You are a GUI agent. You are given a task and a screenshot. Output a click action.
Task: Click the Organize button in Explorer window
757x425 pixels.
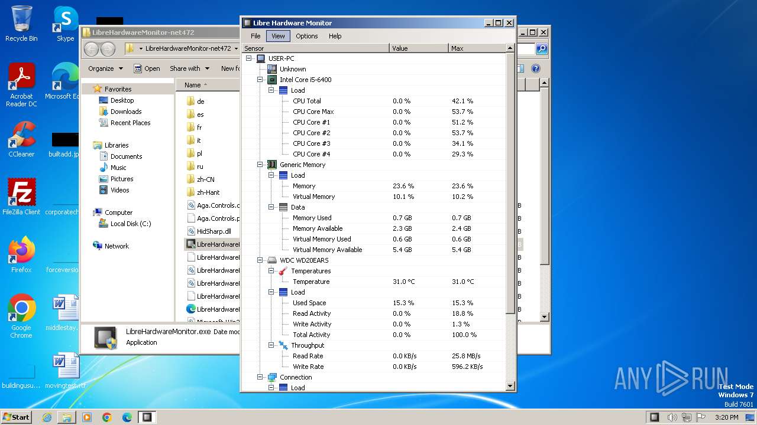click(105, 68)
